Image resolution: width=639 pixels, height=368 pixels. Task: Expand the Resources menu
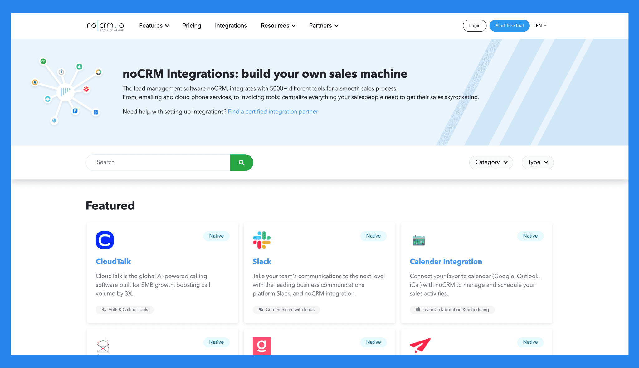pyautogui.click(x=278, y=26)
